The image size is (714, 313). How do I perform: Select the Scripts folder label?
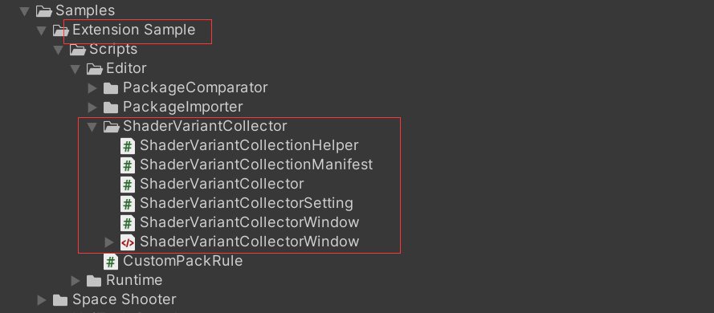[x=113, y=49]
